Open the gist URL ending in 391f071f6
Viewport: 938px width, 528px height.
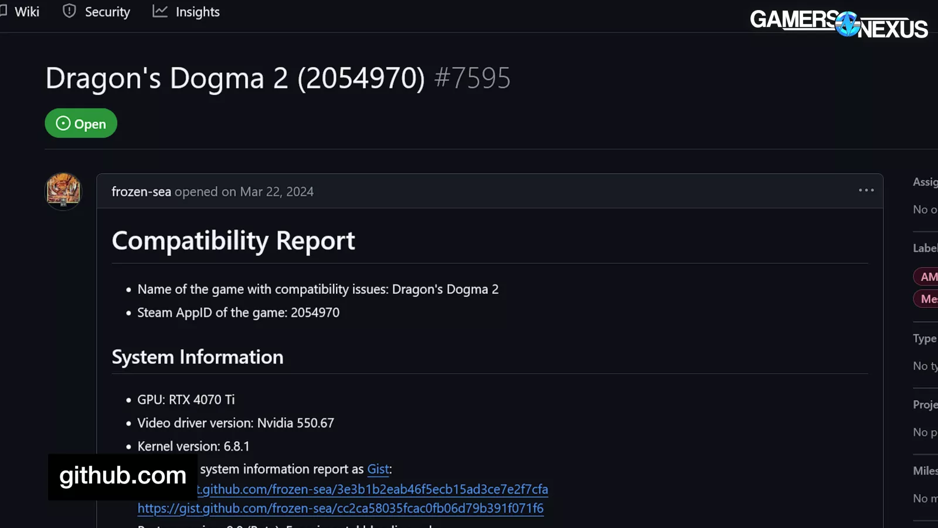tap(340, 509)
